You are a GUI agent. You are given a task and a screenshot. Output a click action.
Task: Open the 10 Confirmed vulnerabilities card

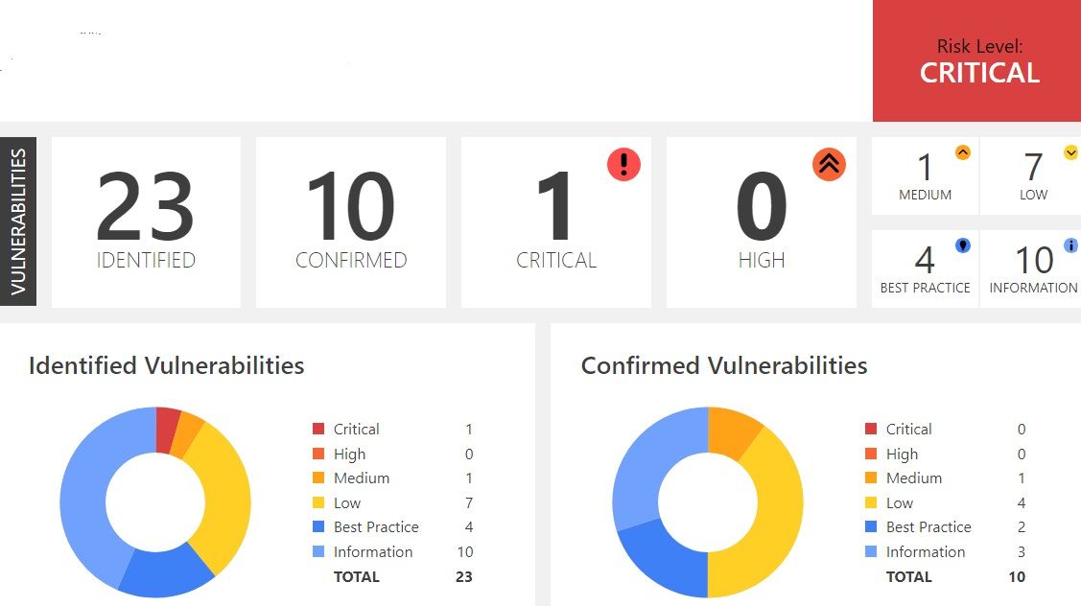tap(351, 222)
